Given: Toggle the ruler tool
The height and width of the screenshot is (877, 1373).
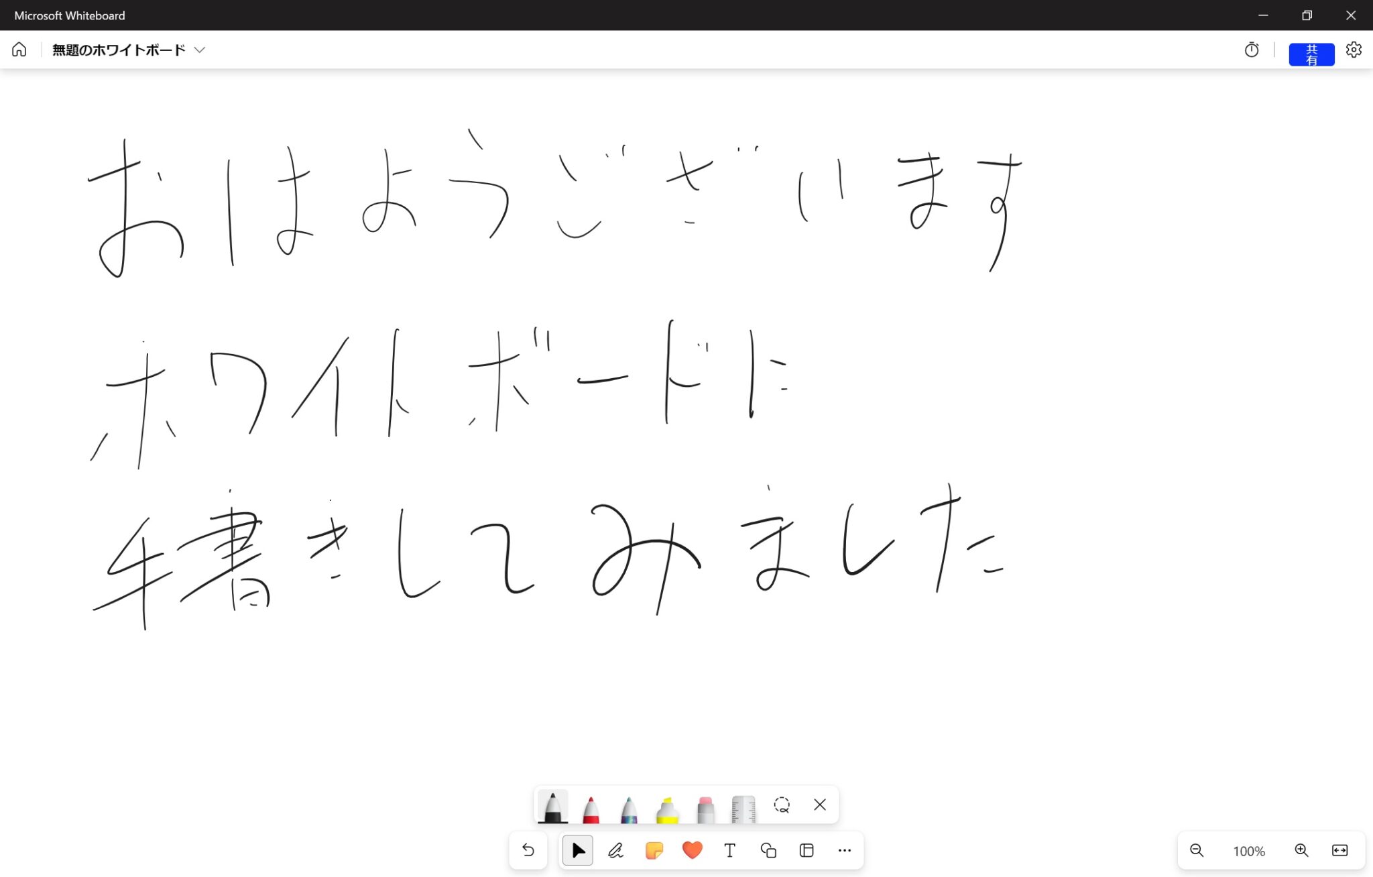Looking at the screenshot, I should click(x=743, y=809).
